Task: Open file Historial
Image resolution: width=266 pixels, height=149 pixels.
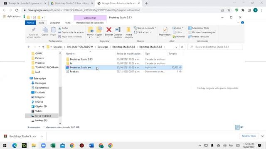Action: pos(179,36)
